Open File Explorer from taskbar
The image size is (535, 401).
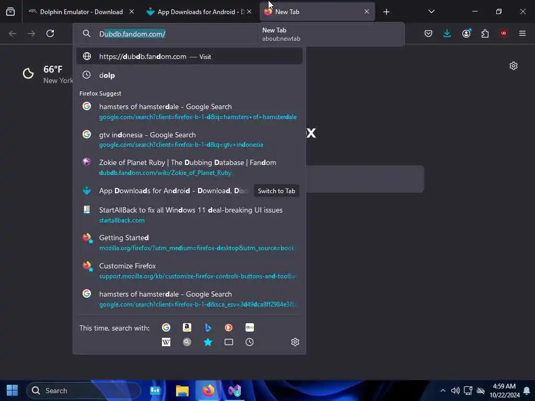point(182,391)
